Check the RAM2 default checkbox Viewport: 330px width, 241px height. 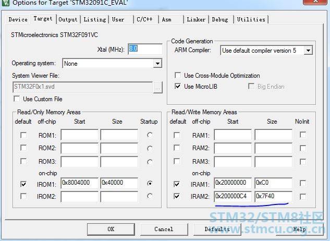click(x=177, y=148)
